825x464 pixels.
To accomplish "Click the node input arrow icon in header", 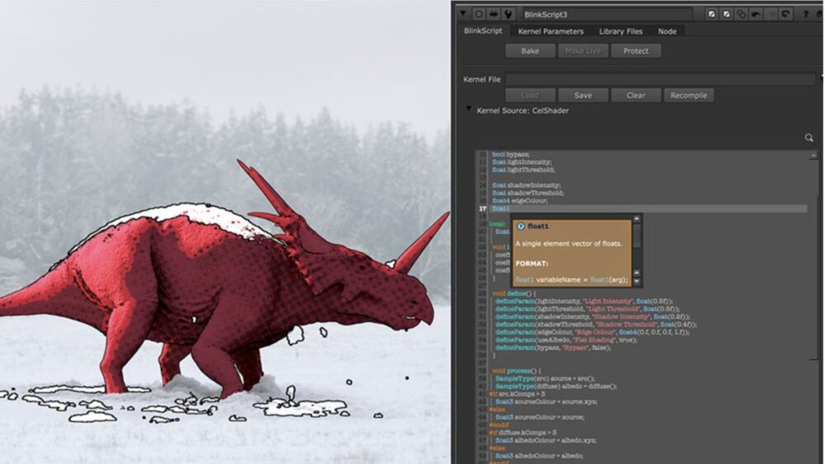I will pos(493,14).
